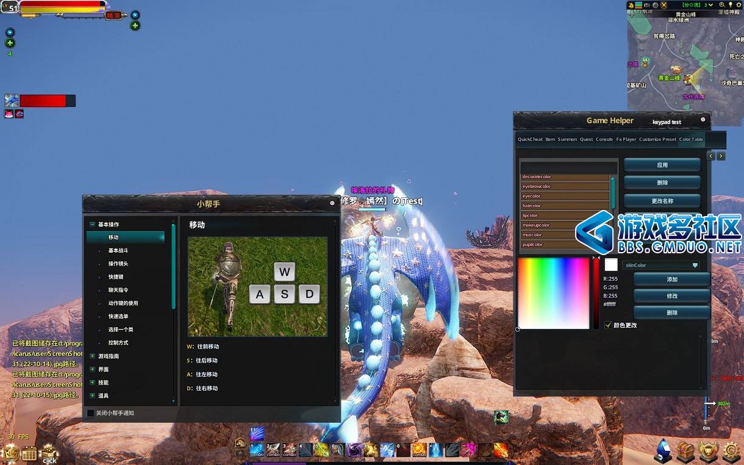The height and width of the screenshot is (465, 744).
Task: Use the fiery orange skill at hotbar end
Action: [501, 450]
